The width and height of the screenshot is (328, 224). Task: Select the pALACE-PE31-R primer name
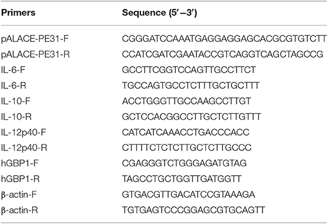click(35, 54)
